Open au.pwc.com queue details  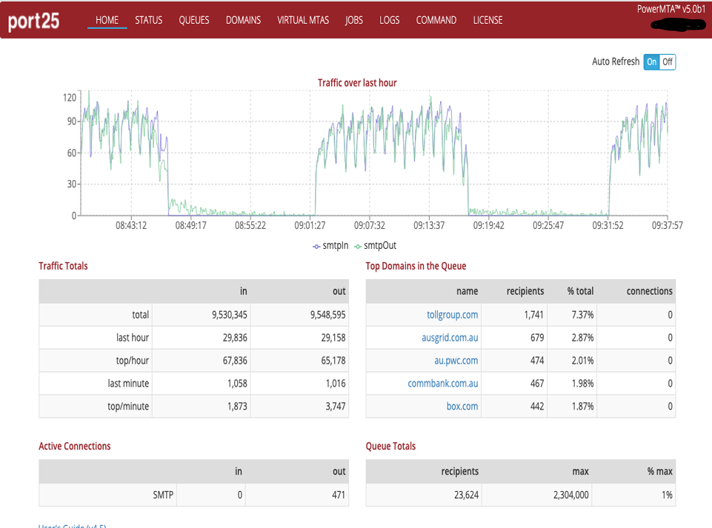pos(456,361)
